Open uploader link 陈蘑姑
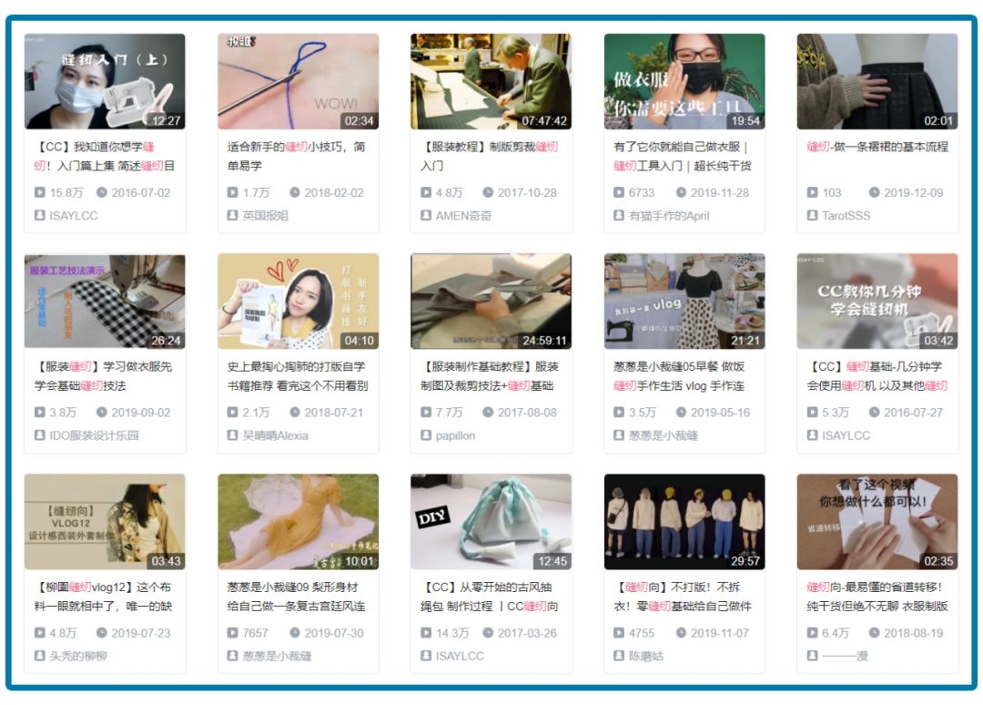The image size is (983, 705). (645, 656)
